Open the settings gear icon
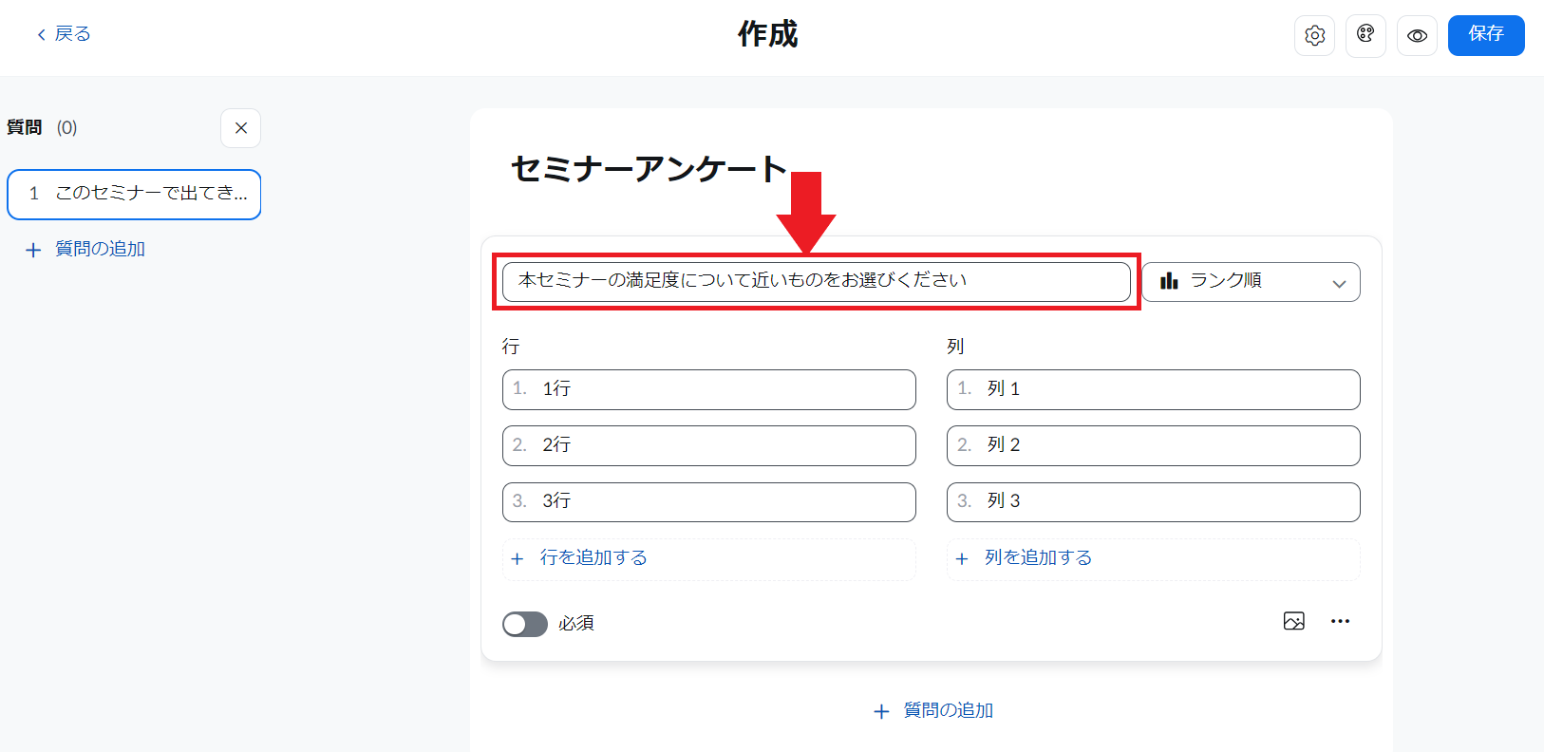 (1314, 36)
